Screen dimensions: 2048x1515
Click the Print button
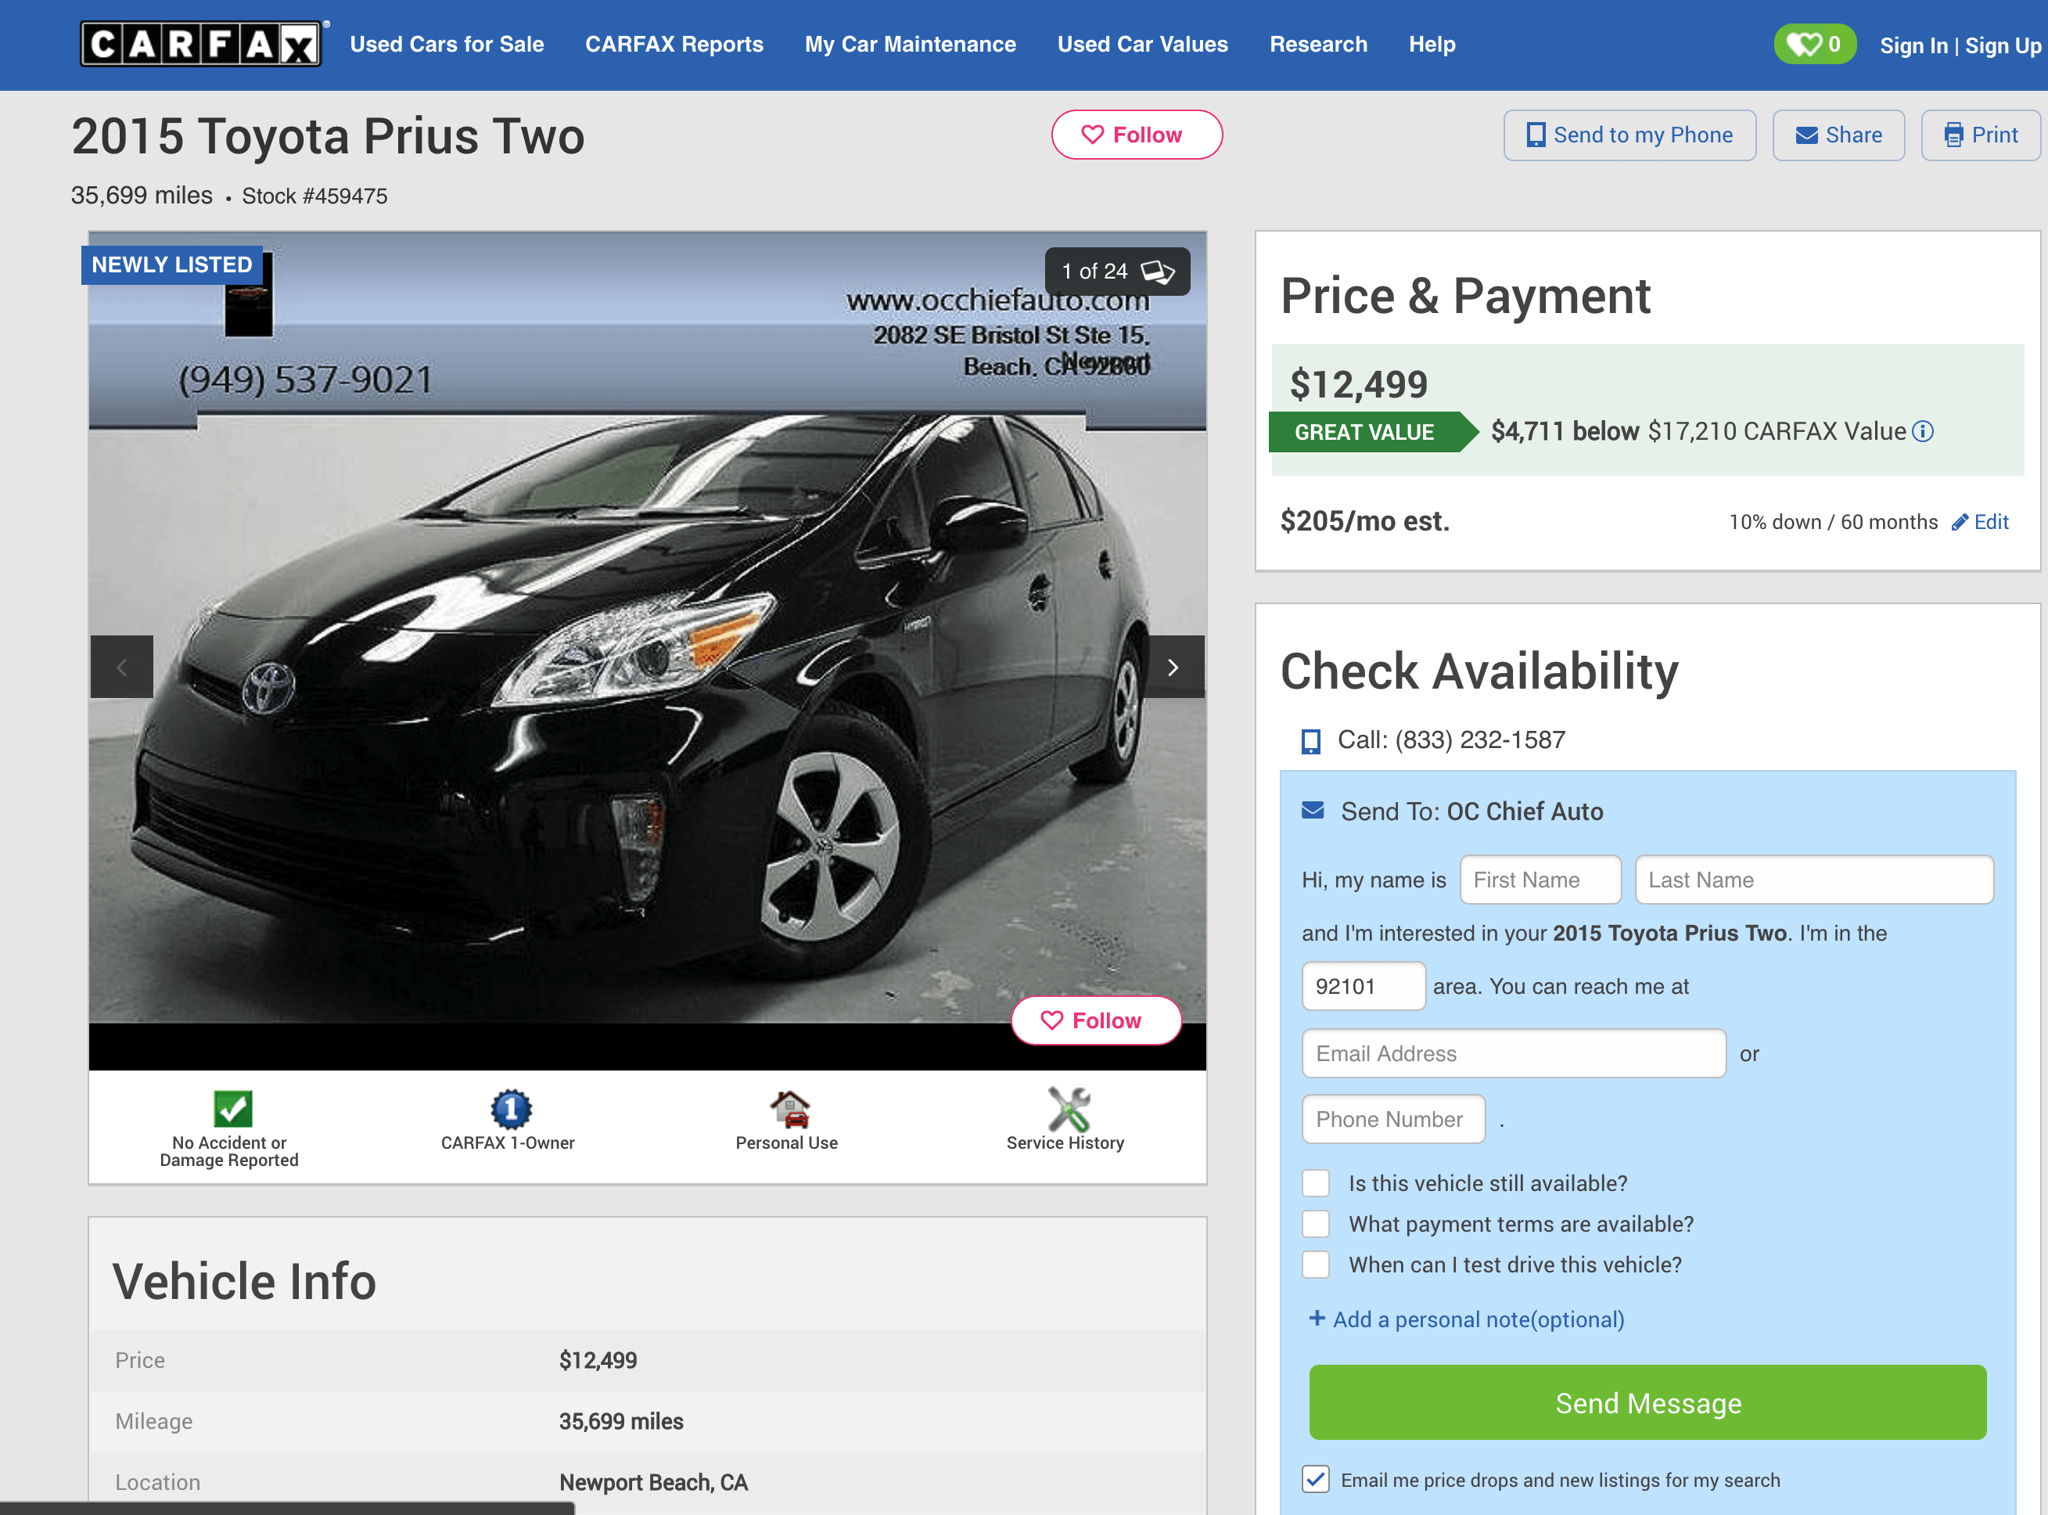click(x=1980, y=135)
